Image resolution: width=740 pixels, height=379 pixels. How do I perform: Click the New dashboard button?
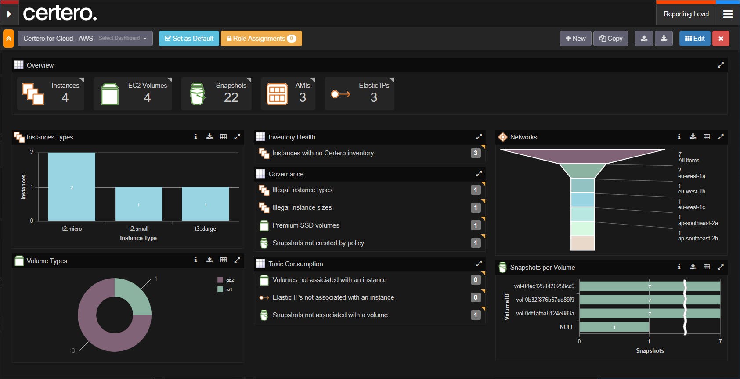(x=575, y=39)
